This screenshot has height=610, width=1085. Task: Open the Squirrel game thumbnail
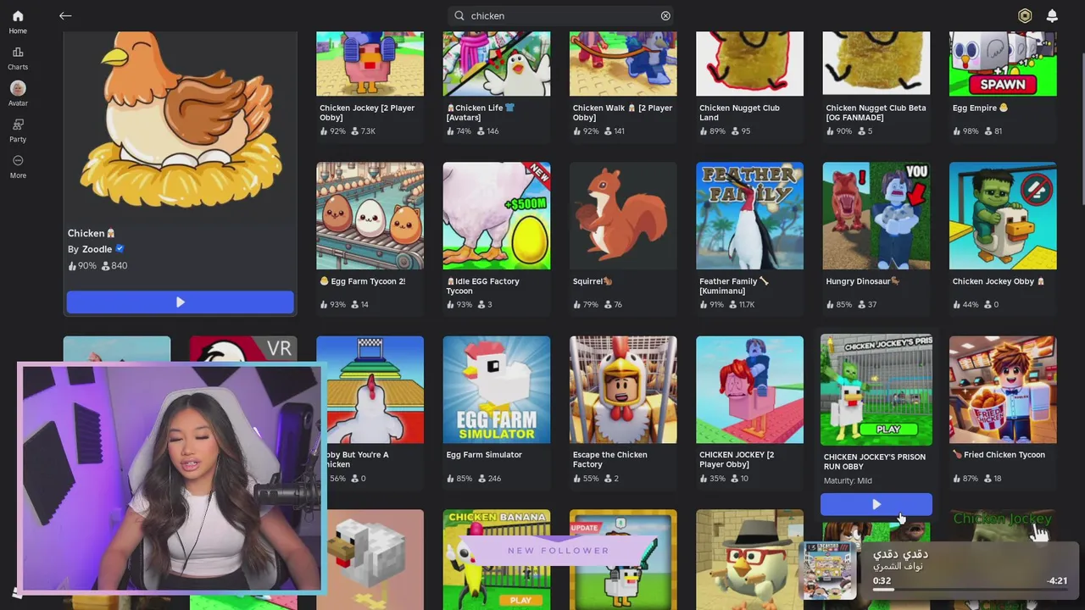point(623,216)
